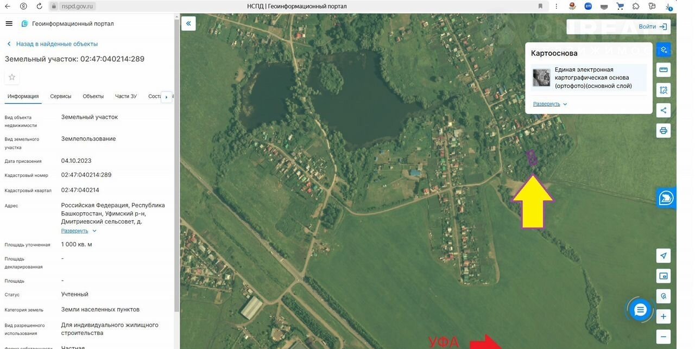Open the chat support bubble
This screenshot has width=695, height=349.
click(x=640, y=310)
